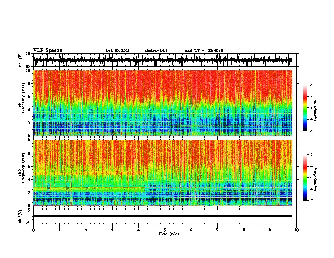Click the ch.2 colorbar log(PSD) unit label

[316, 179]
